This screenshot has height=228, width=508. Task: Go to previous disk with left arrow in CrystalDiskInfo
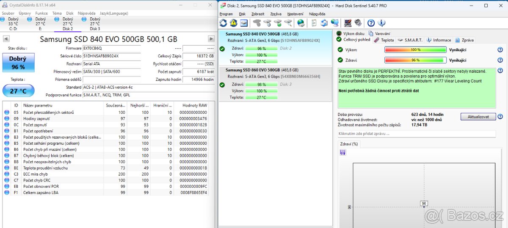point(6,39)
